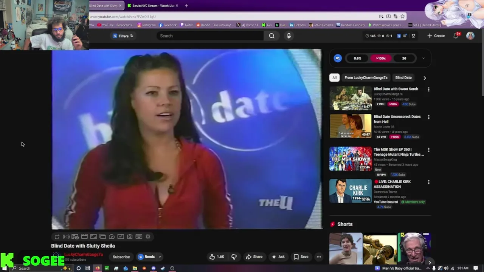Click into the YouTube Search field
484x272 pixels.
point(210,36)
